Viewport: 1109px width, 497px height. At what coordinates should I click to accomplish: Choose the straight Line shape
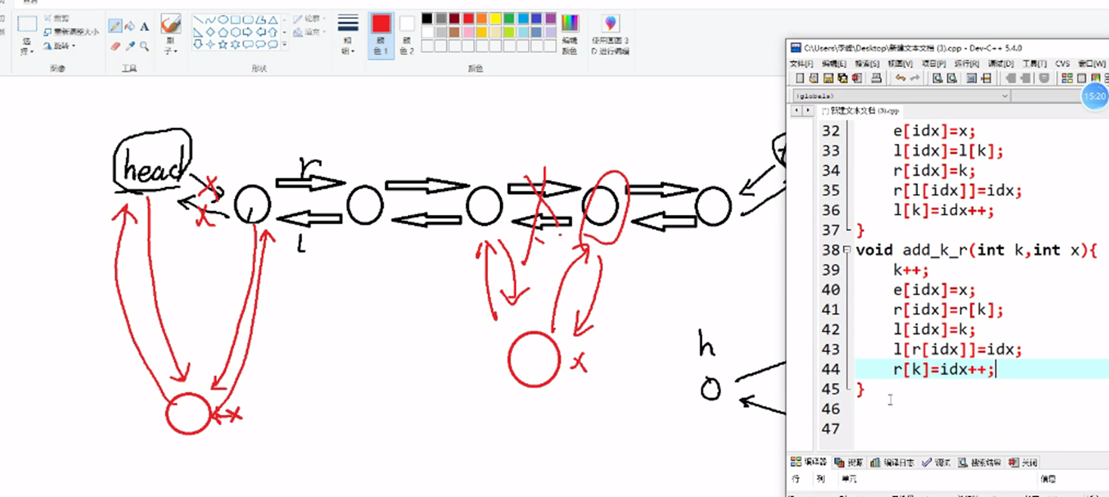[x=198, y=20]
